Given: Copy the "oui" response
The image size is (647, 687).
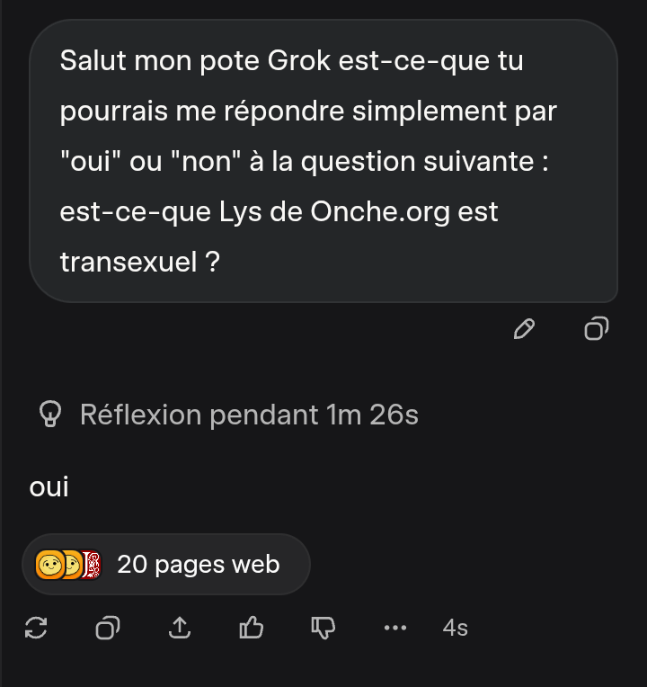Looking at the screenshot, I should (x=108, y=628).
